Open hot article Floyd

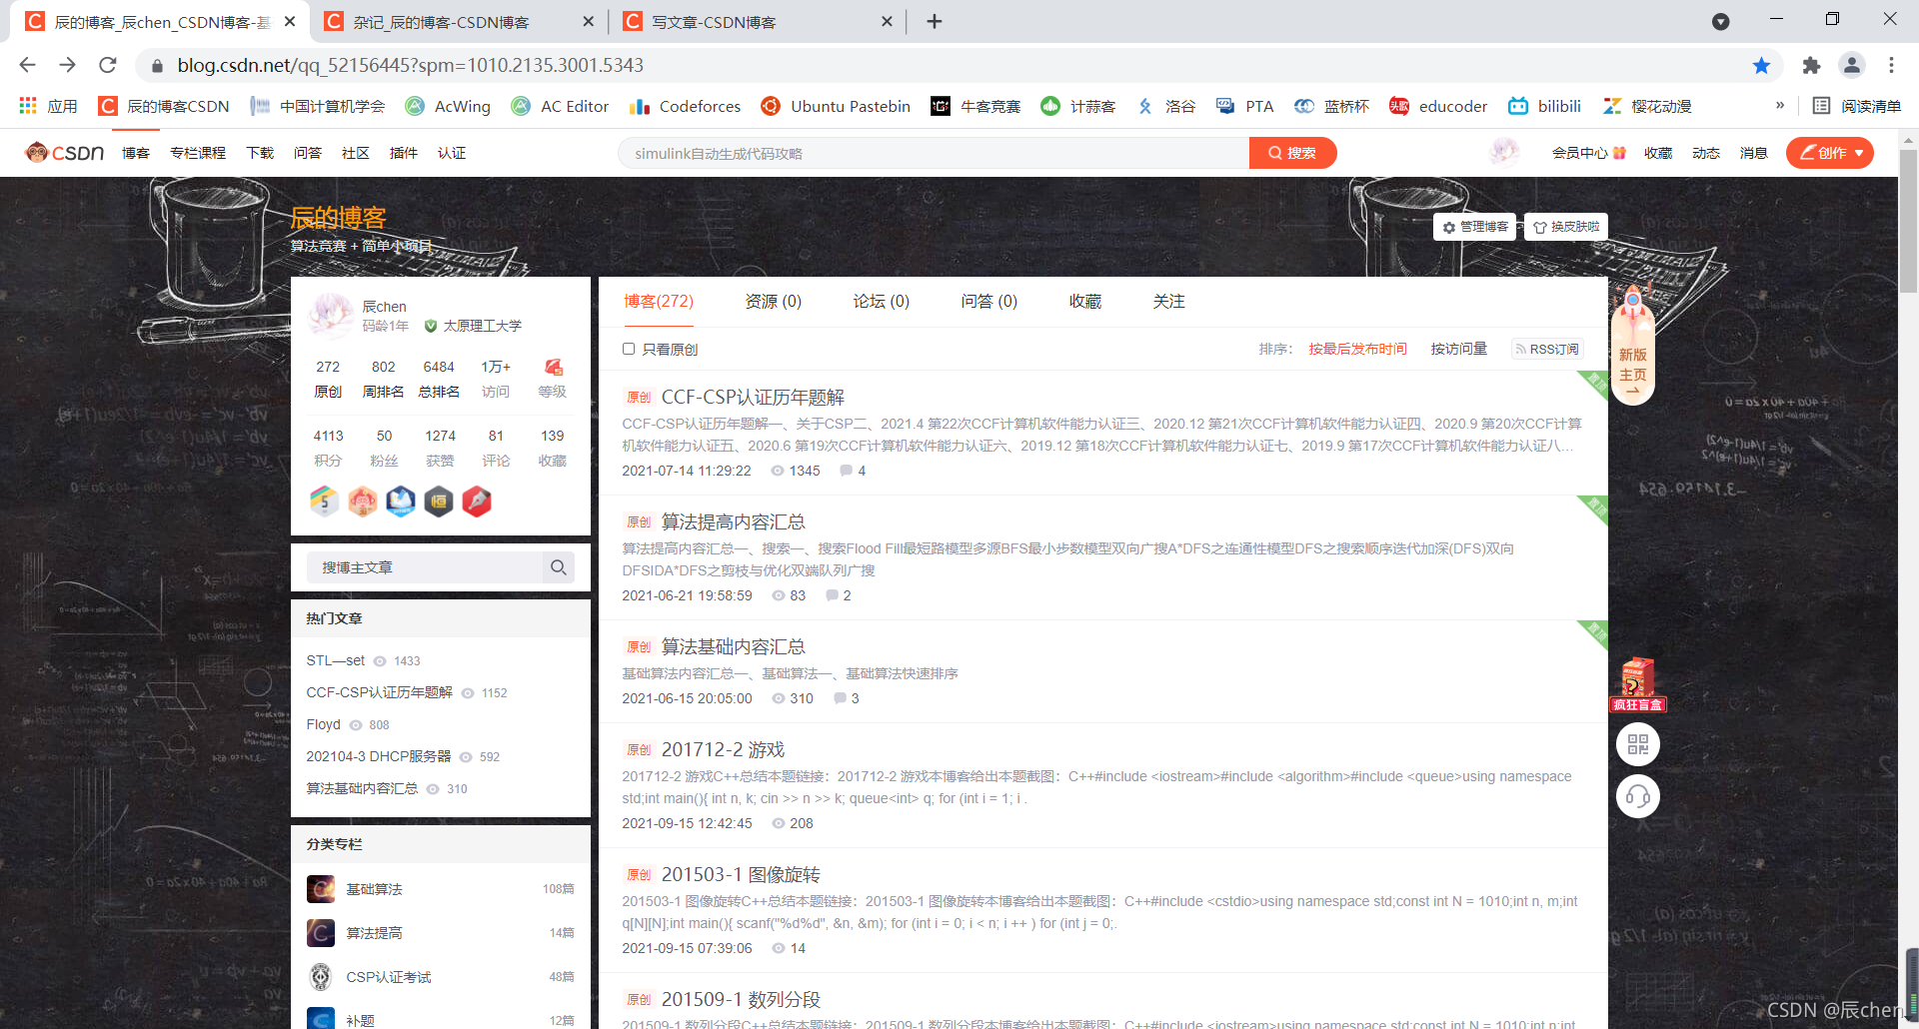pyautogui.click(x=323, y=724)
